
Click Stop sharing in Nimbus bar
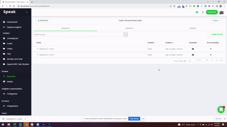(134, 119)
